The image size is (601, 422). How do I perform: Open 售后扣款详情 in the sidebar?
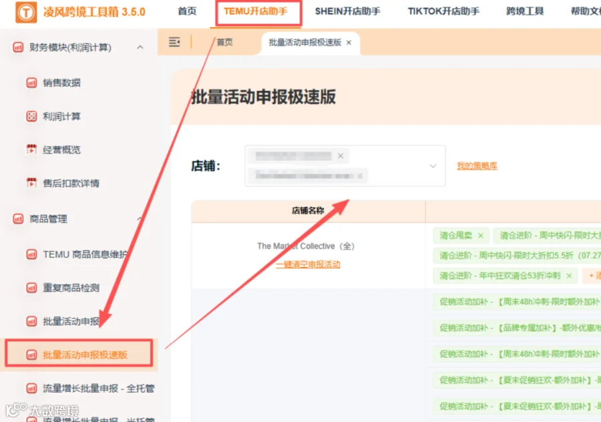coord(71,183)
